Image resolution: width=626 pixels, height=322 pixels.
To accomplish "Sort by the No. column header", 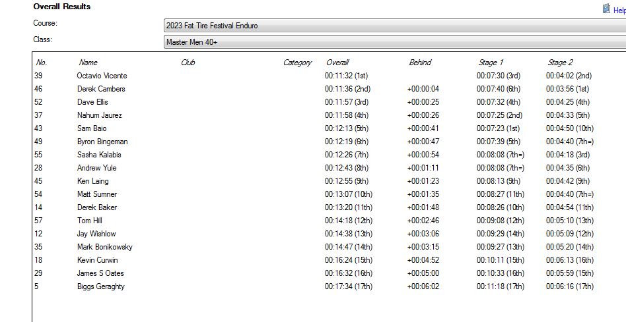I will (42, 63).
